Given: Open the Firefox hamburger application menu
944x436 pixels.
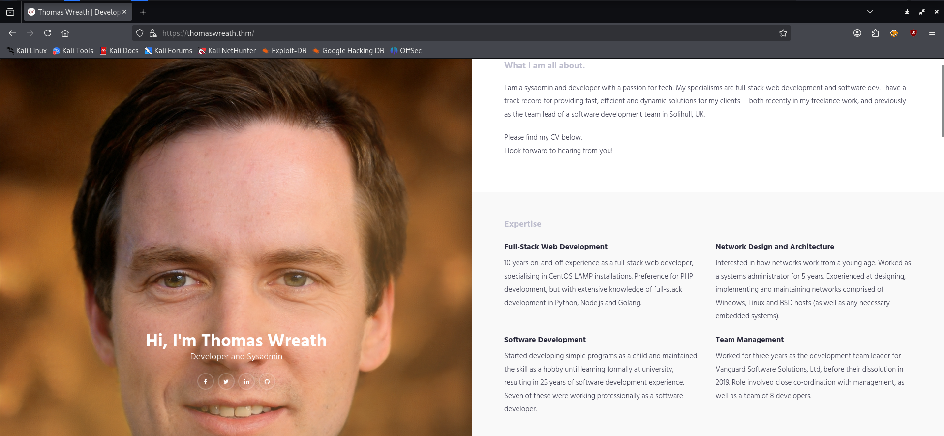Looking at the screenshot, I should tap(932, 33).
